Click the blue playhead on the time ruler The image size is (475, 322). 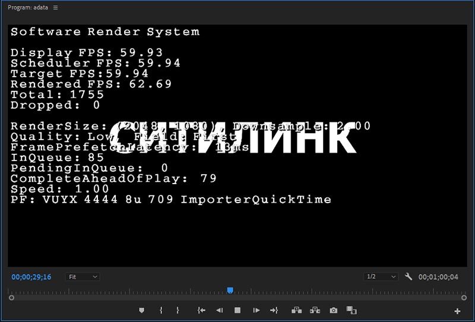pos(230,291)
